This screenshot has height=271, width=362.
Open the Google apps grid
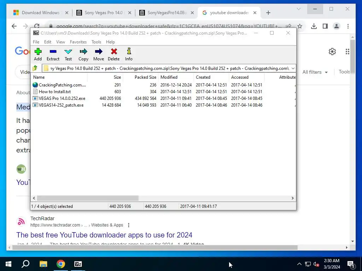coord(347,52)
